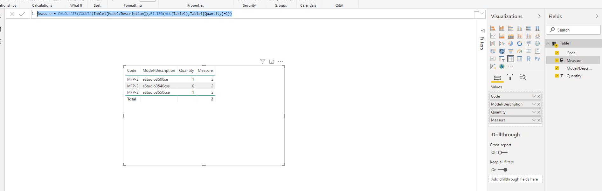Toggle Keep all filters switch
This screenshot has width=602, height=191.
[x=503, y=170]
